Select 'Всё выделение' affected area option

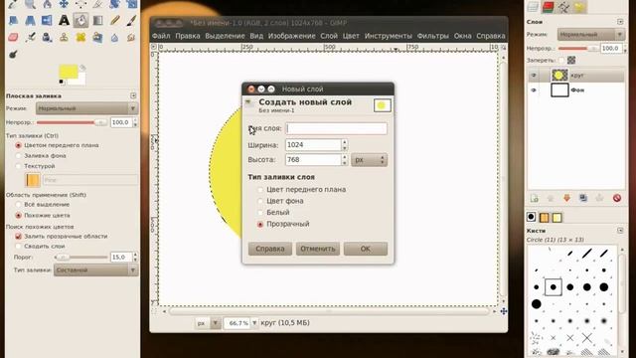(18, 205)
